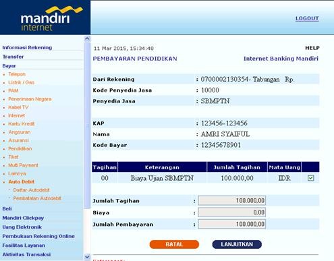Image resolution: width=334 pixels, height=261 pixels.
Task: Expand the Bayar menu section
Action: (9, 66)
